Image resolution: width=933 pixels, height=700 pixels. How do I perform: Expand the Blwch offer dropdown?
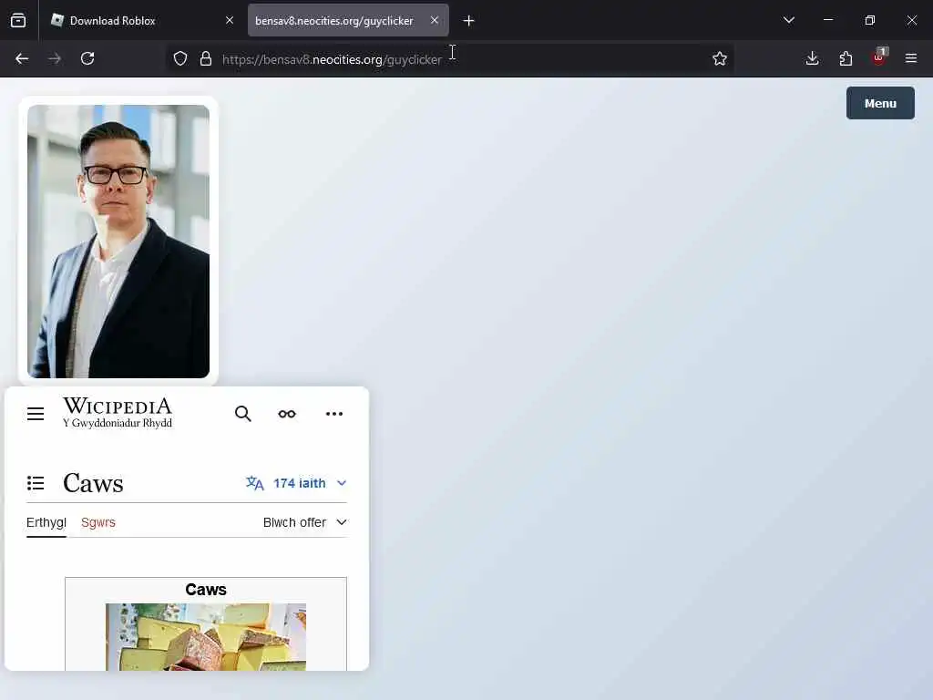tap(304, 522)
